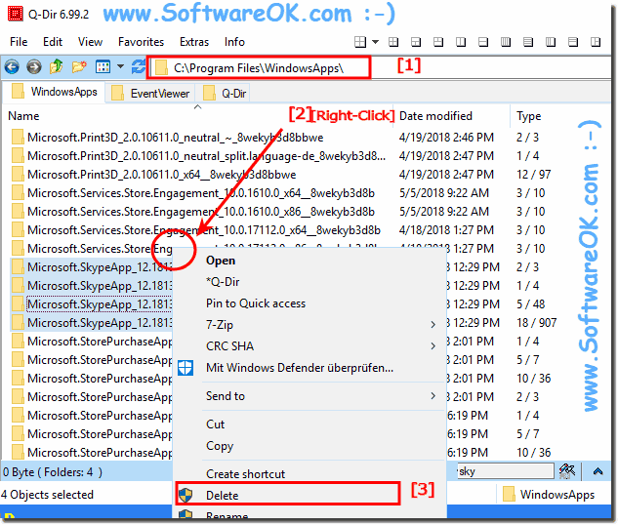The image size is (618, 525).
Task: Click the filter icon beside the sky field
Action: [567, 471]
